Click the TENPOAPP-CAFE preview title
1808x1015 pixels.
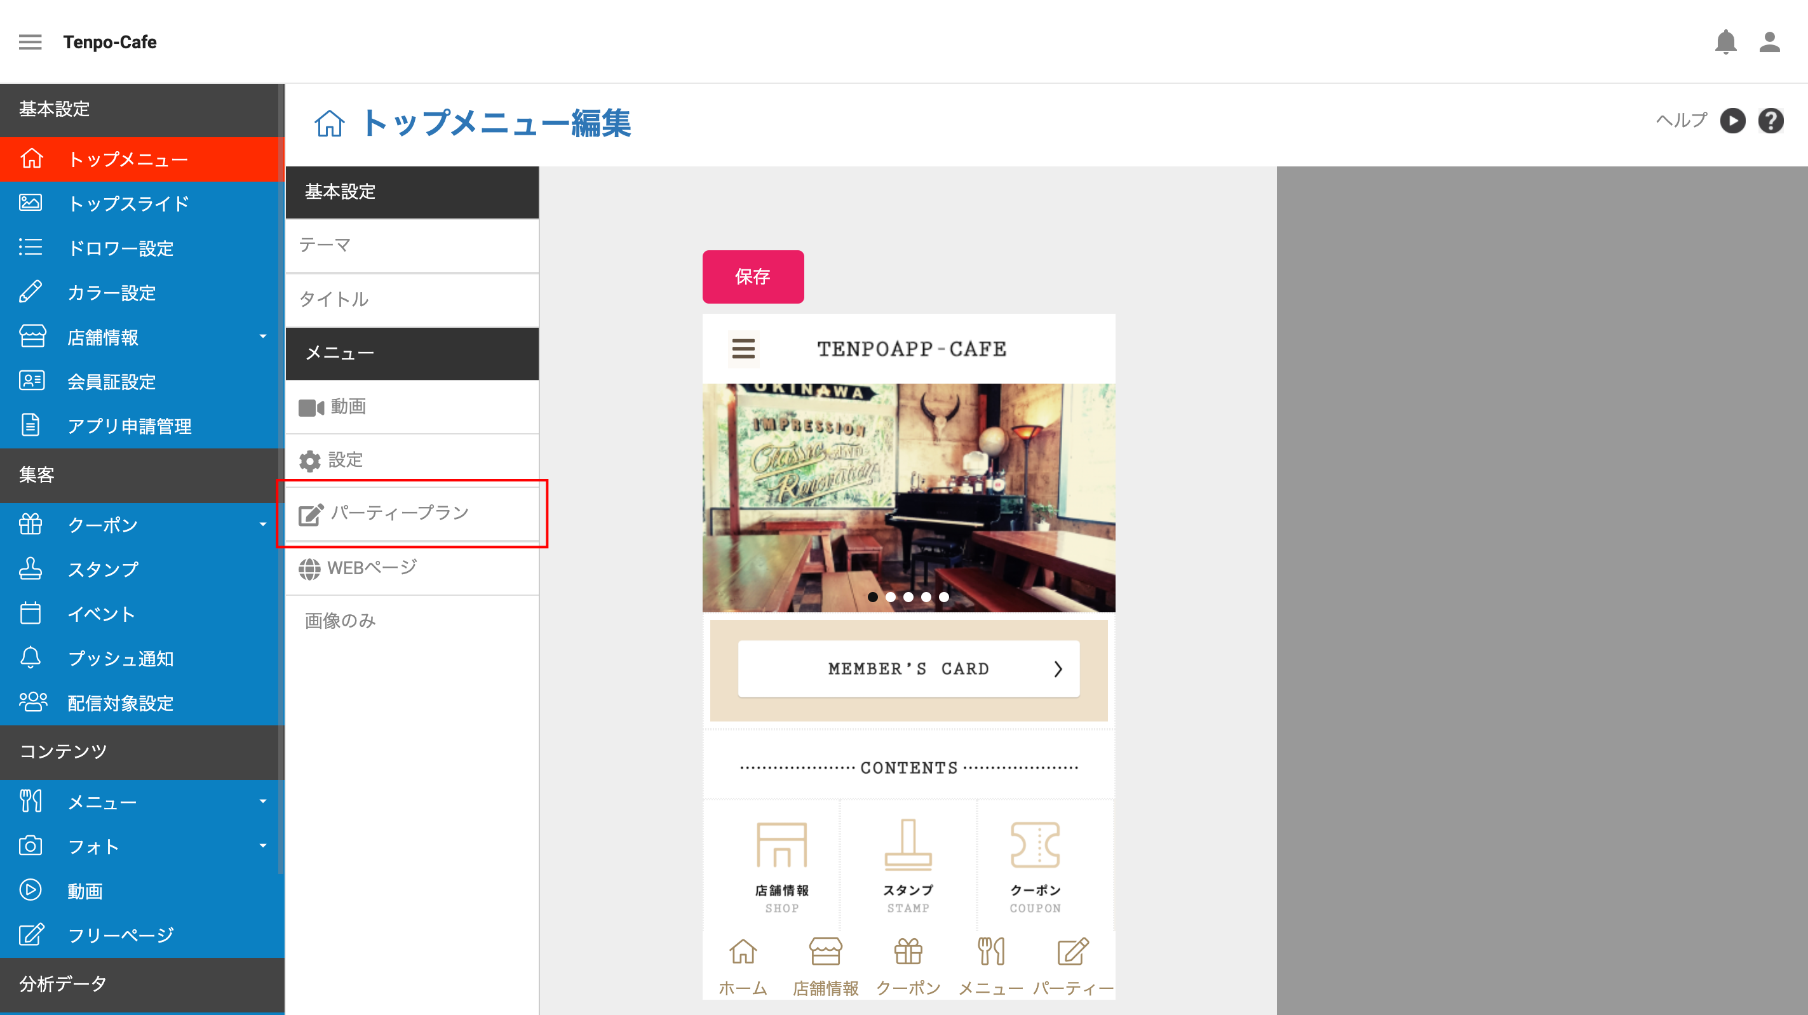(x=912, y=349)
